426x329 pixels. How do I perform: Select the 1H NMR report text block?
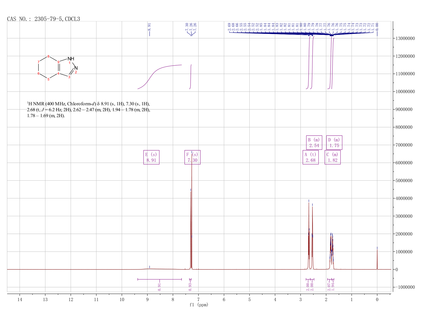pyautogui.click(x=89, y=110)
